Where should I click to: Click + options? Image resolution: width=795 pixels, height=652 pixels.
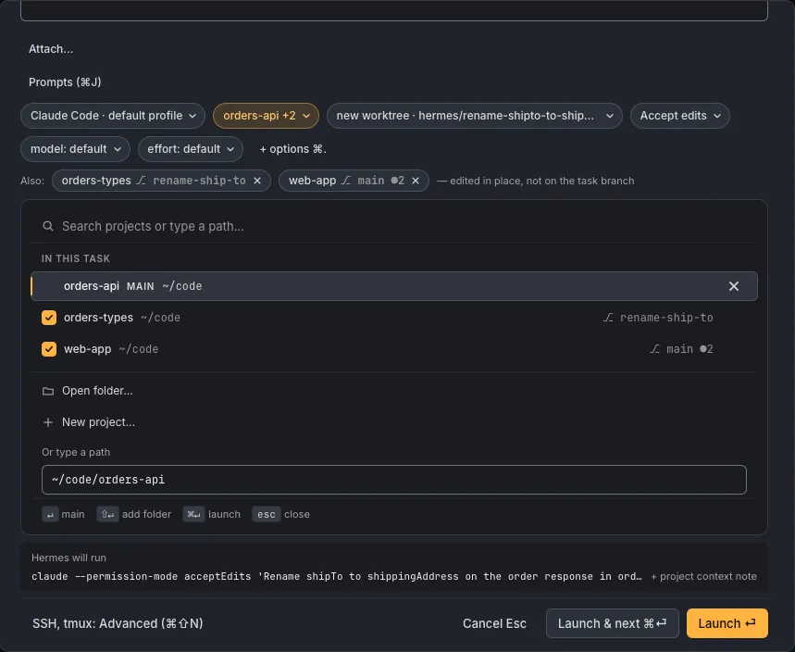(x=292, y=149)
